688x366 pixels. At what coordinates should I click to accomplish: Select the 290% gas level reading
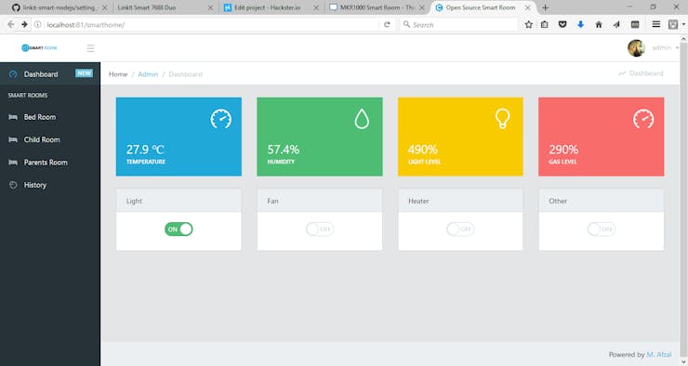pyautogui.click(x=563, y=150)
